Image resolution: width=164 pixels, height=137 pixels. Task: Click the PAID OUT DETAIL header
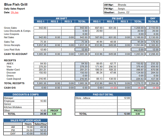[x=103, y=94]
